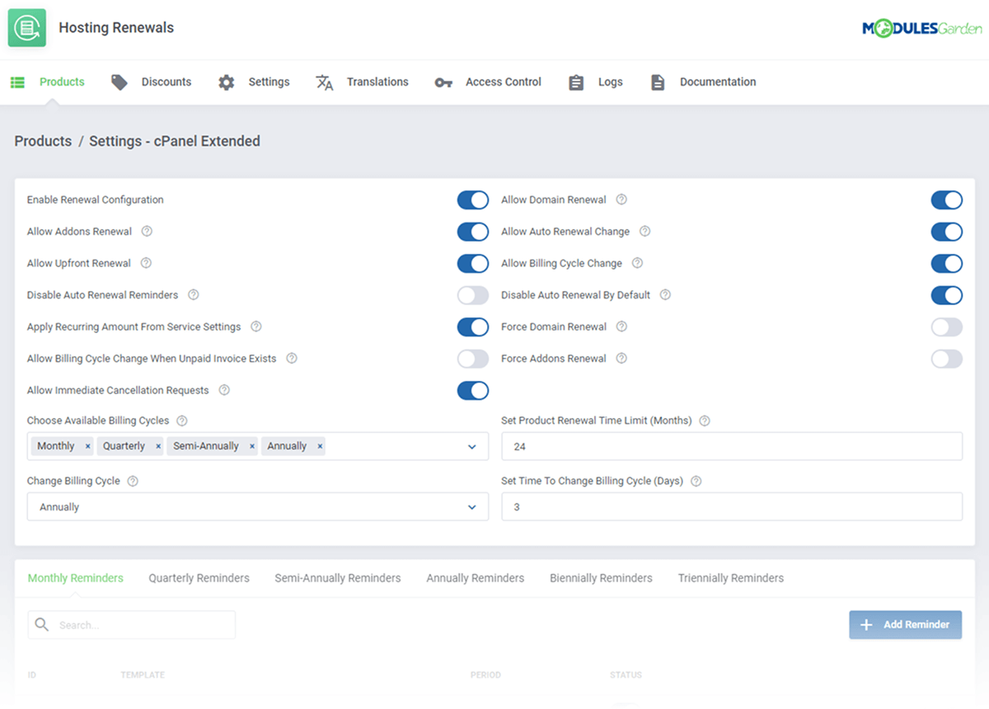Click help icon beside Product Renewal Time Limit
The width and height of the screenshot is (989, 709).
tap(705, 420)
